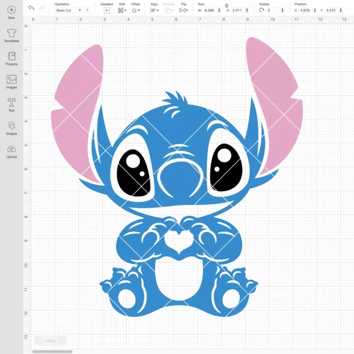Zoom in with the plus button
This screenshot has height=354, width=354.
coord(62,340)
